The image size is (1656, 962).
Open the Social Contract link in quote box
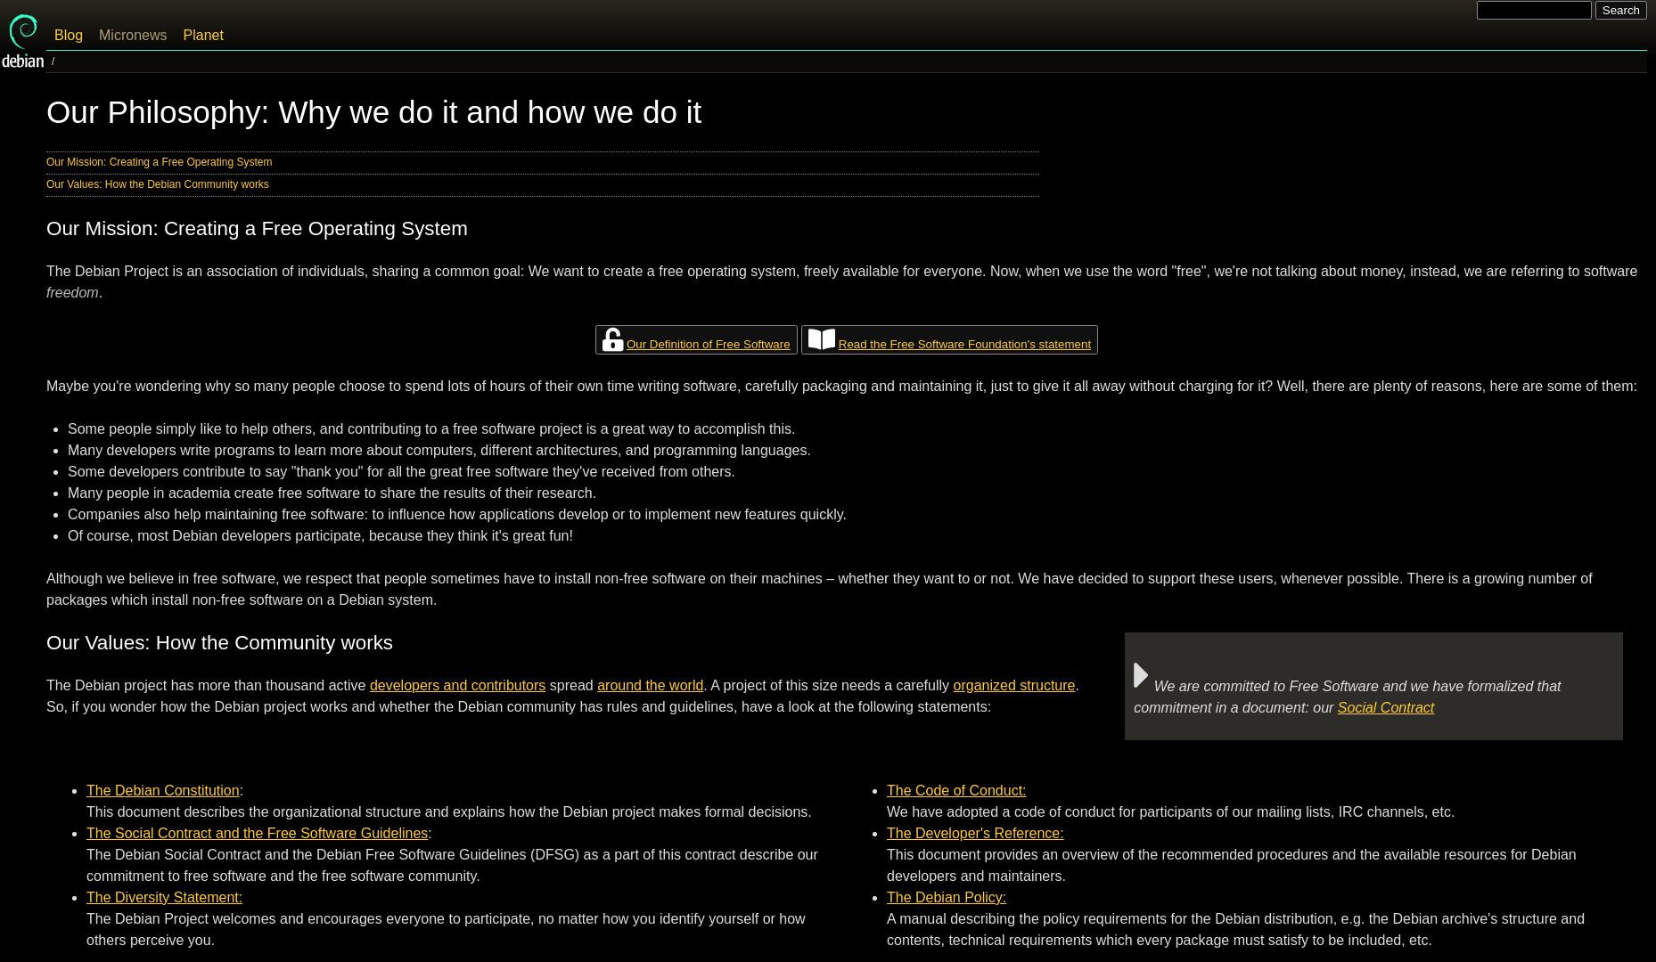pos(1385,707)
